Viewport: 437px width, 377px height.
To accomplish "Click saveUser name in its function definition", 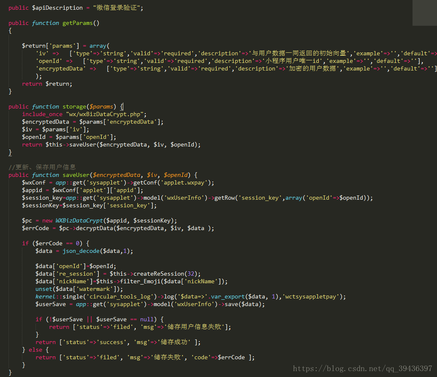I will point(76,175).
